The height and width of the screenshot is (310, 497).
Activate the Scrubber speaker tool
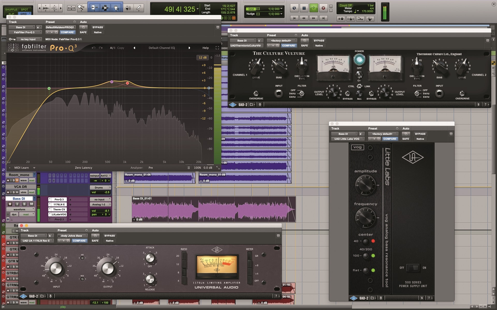[128, 8]
